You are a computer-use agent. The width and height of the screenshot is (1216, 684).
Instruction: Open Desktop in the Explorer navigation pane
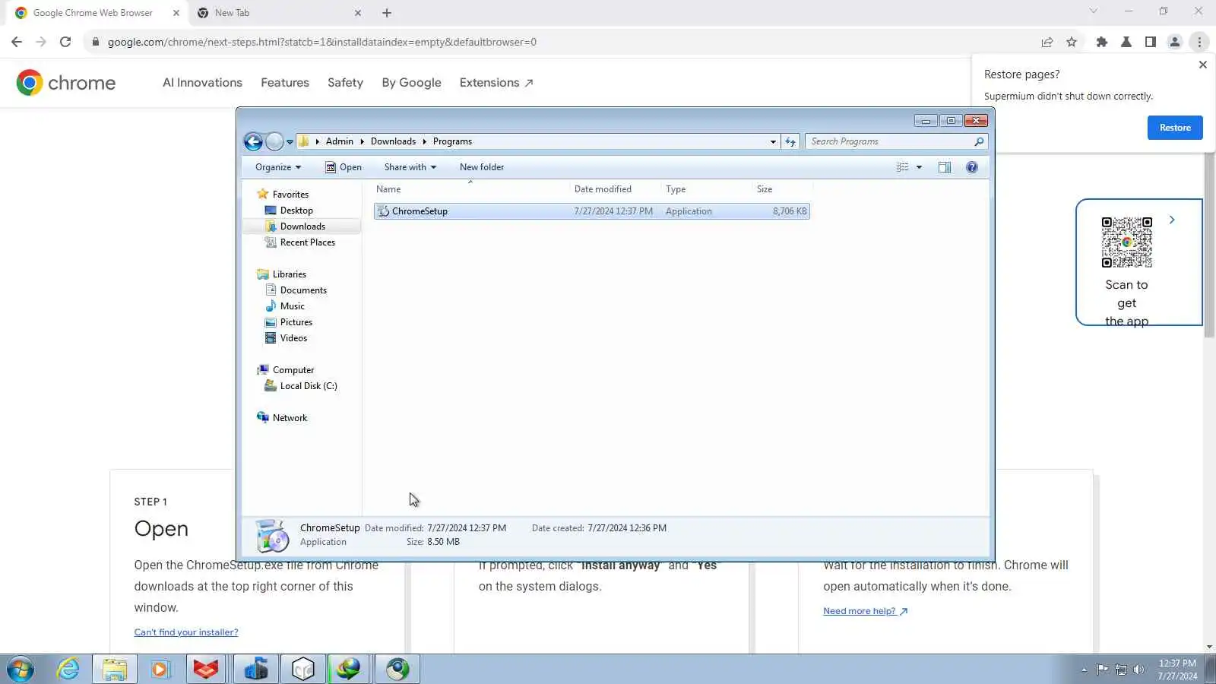click(x=296, y=211)
